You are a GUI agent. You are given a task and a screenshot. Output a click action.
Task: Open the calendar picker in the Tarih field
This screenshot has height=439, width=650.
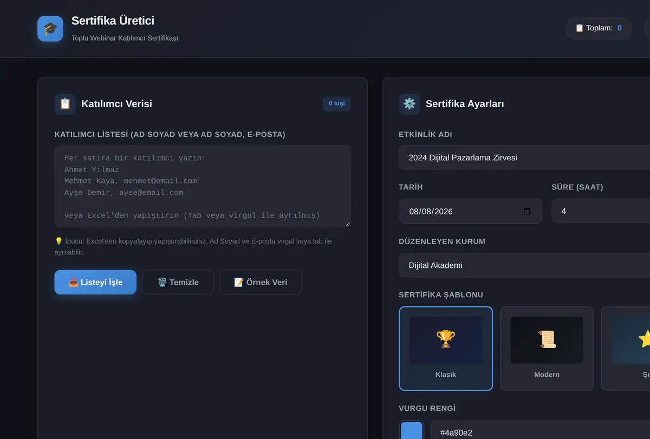[x=527, y=211]
